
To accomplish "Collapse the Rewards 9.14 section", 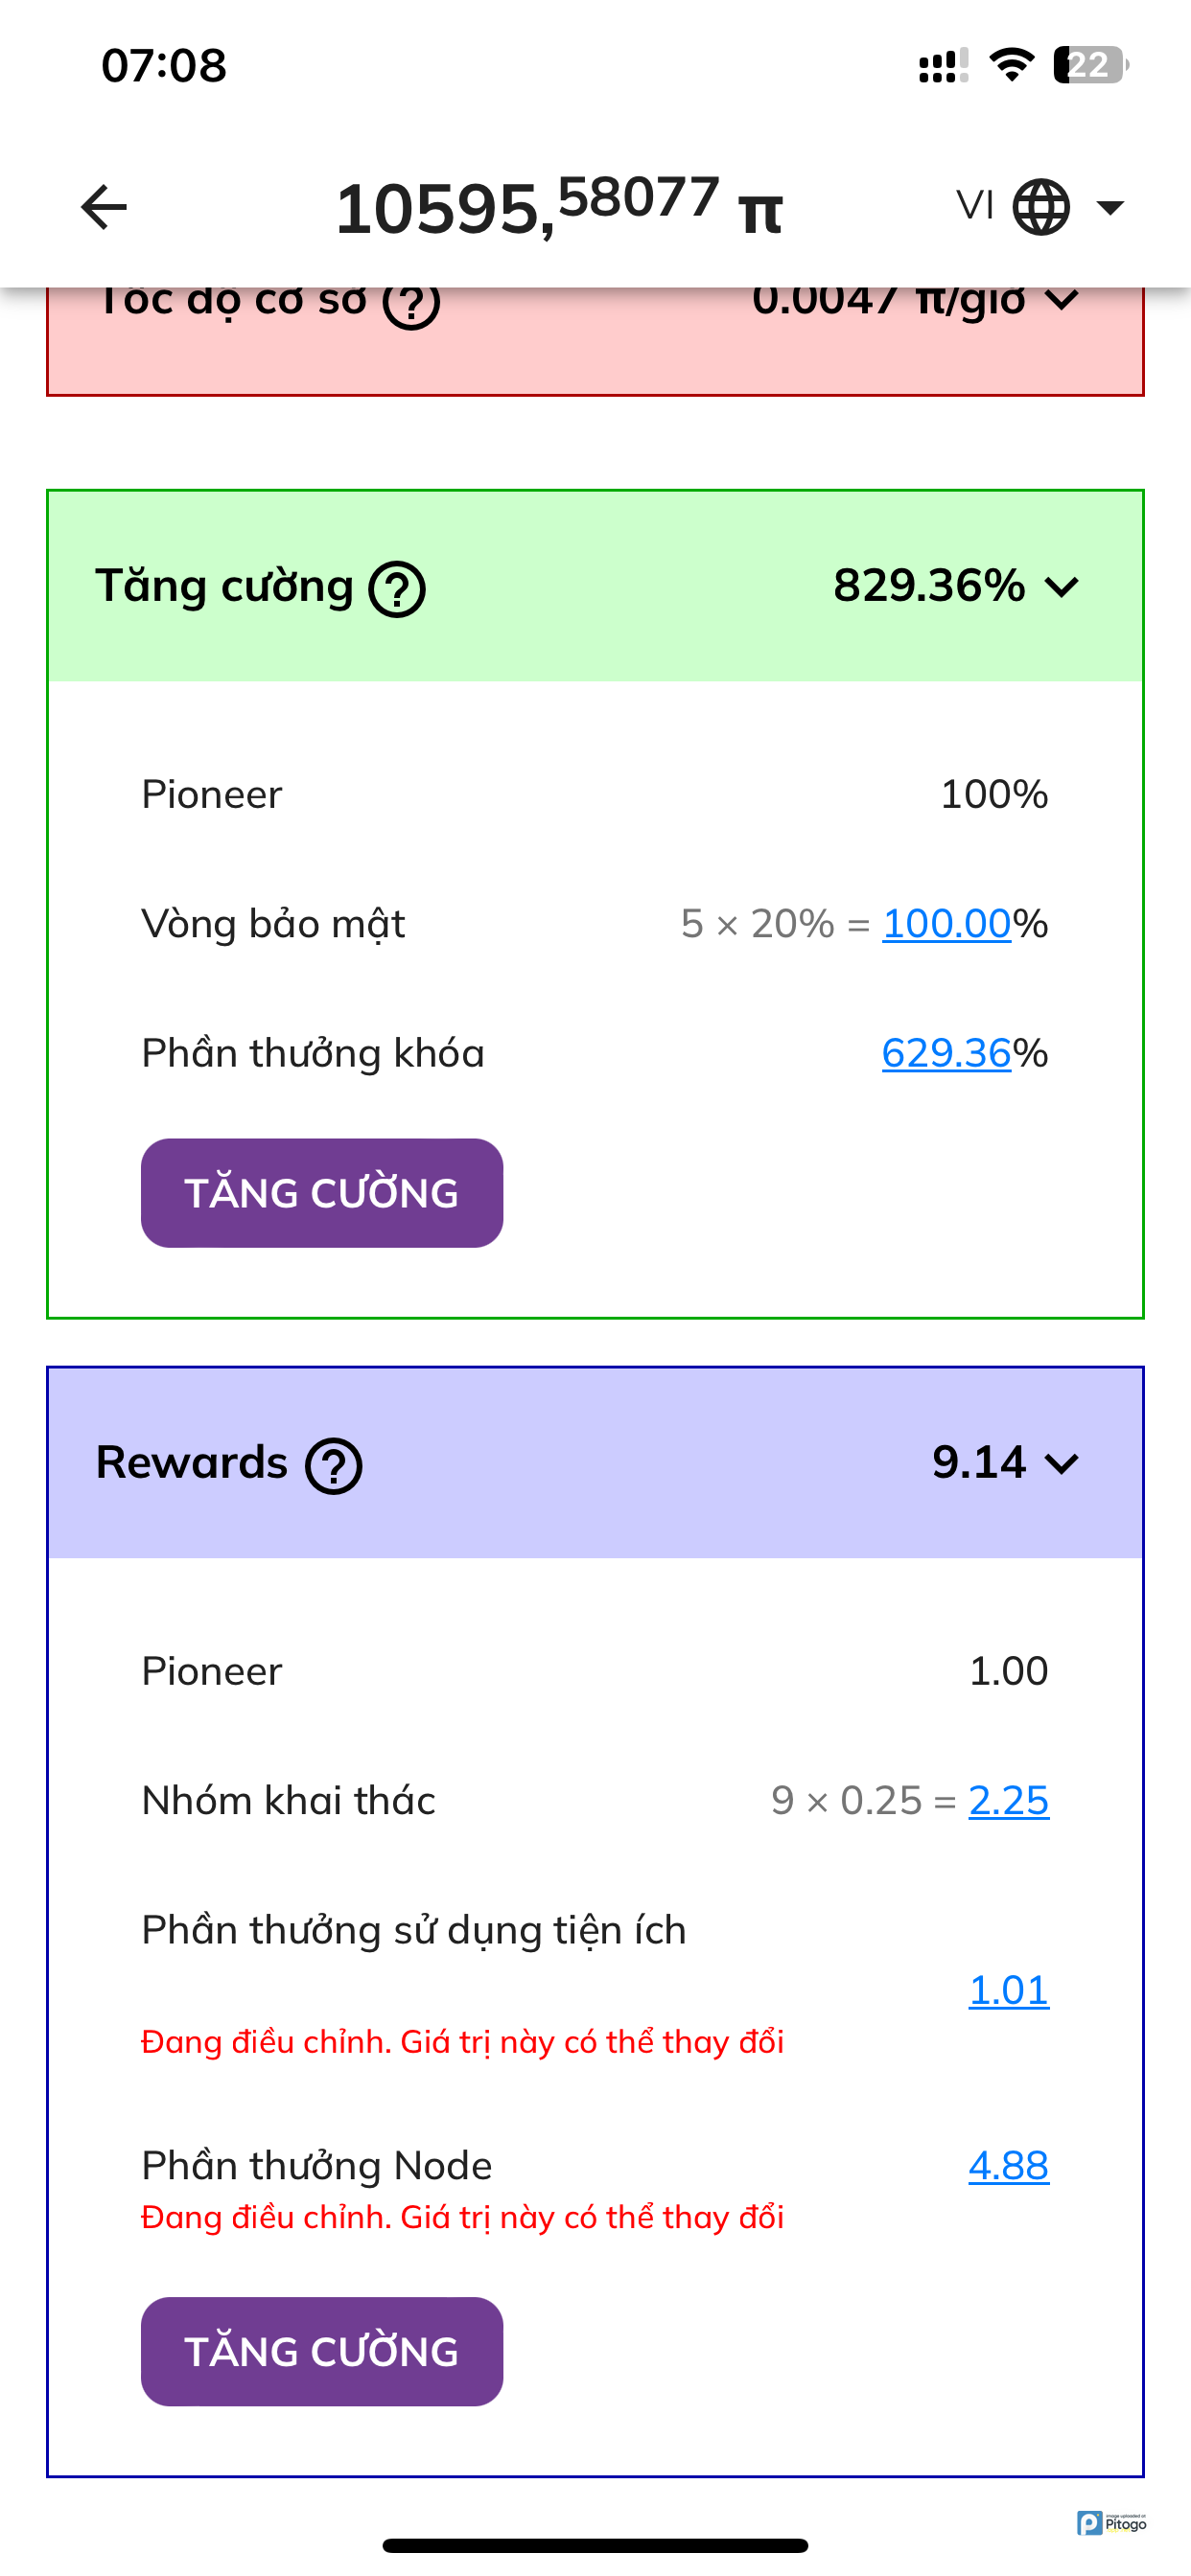I will point(1061,1464).
